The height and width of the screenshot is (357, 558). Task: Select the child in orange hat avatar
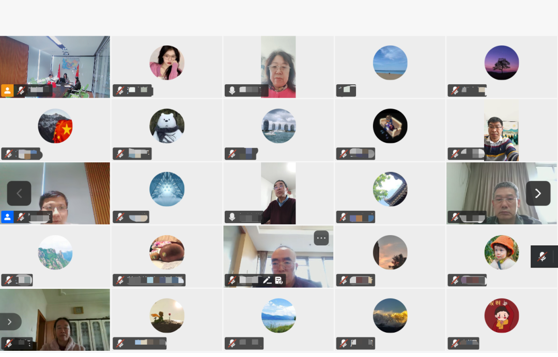[x=501, y=252]
